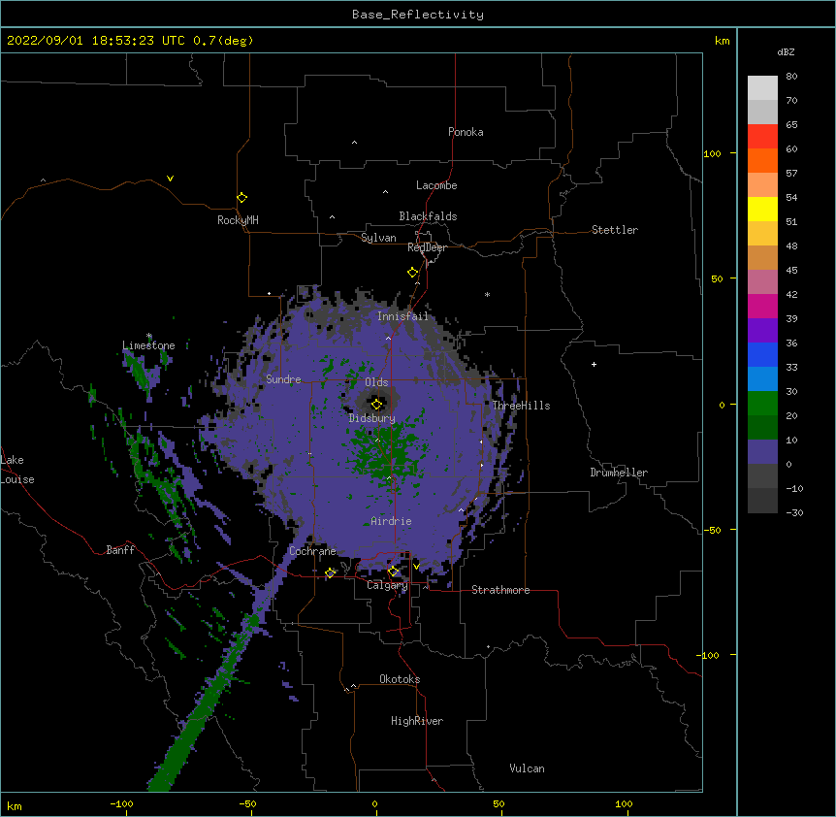Click the Innisfail city label
The image size is (836, 817).
(402, 316)
